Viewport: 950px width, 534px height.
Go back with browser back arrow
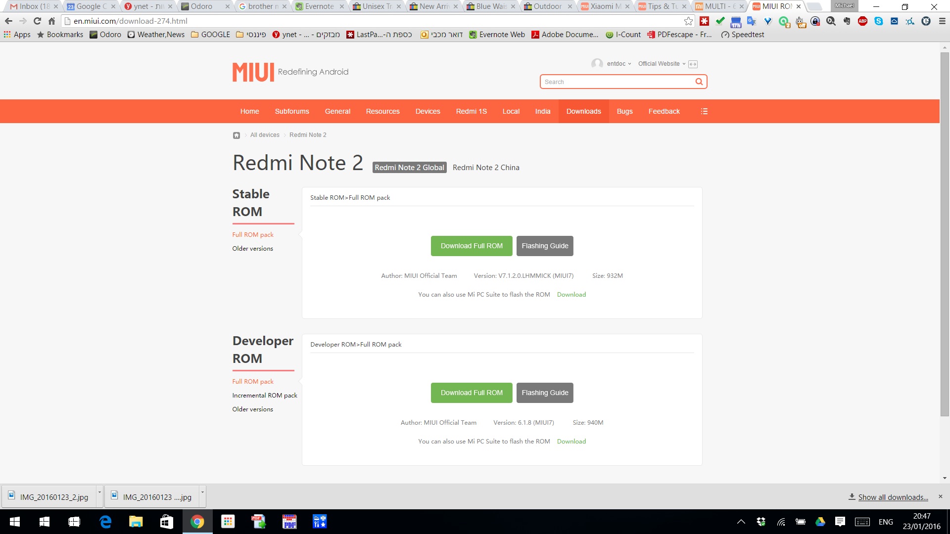pyautogui.click(x=8, y=21)
